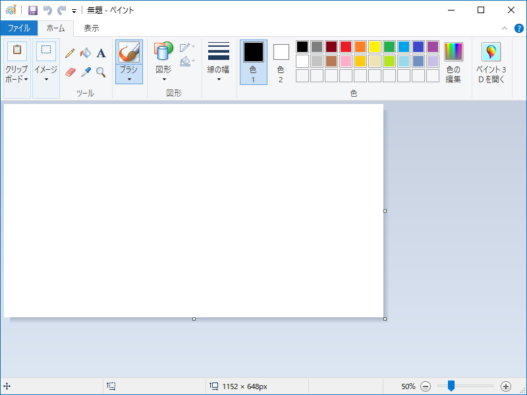Click the Save icon in title bar
The image size is (527, 395).
click(33, 11)
